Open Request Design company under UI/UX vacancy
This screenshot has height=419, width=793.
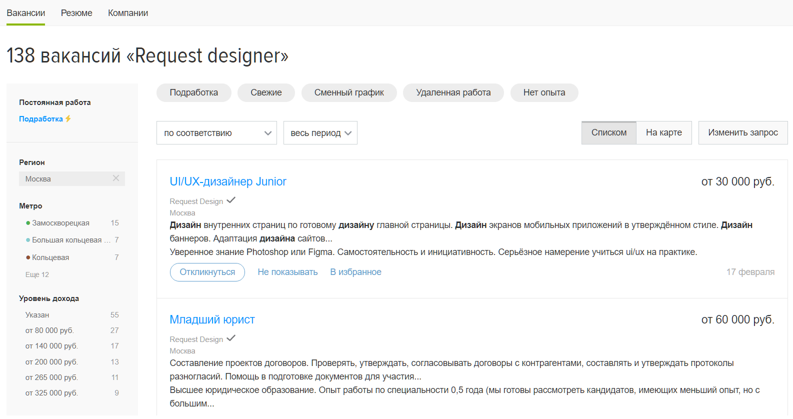(196, 201)
